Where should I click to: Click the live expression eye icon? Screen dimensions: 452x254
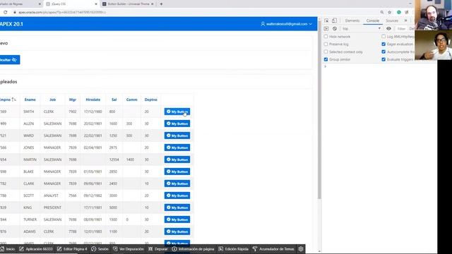(x=388, y=29)
